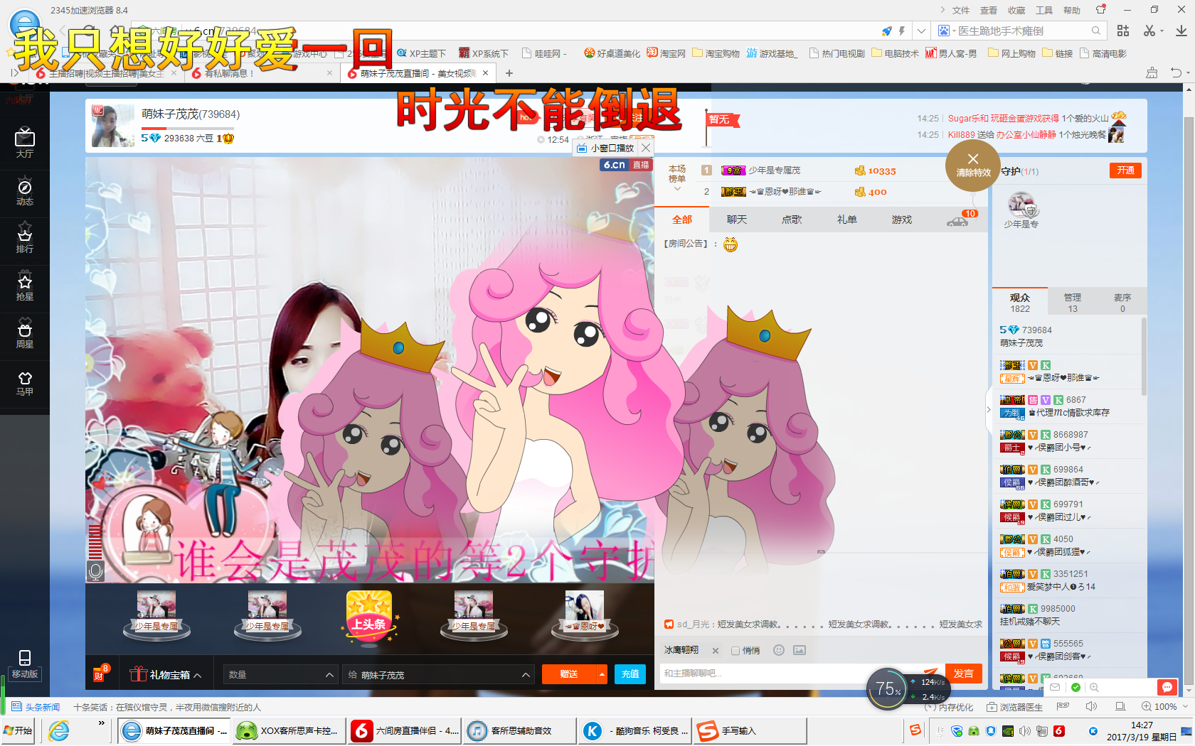Switch to the 聊天 chat tab
The image size is (1195, 746).
(737, 220)
